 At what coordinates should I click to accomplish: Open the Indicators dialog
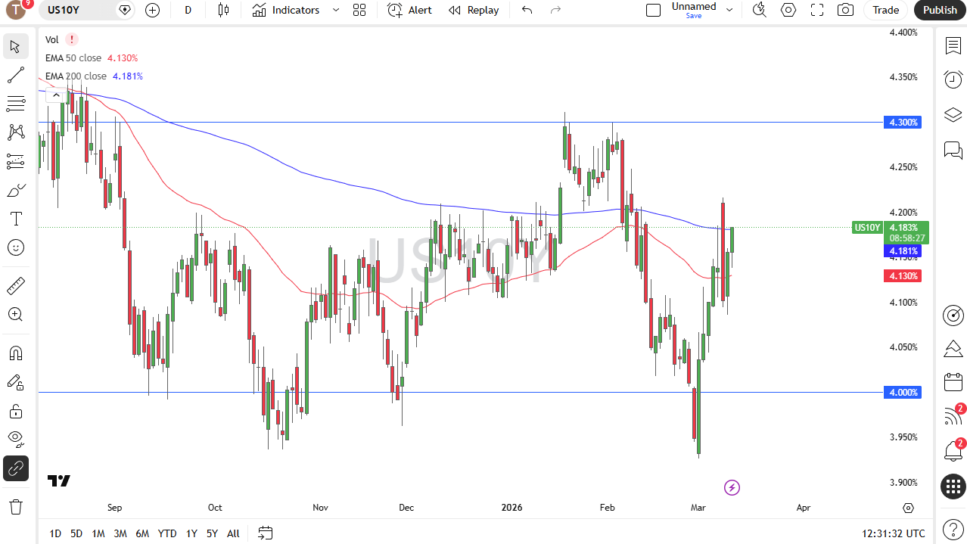[286, 10]
